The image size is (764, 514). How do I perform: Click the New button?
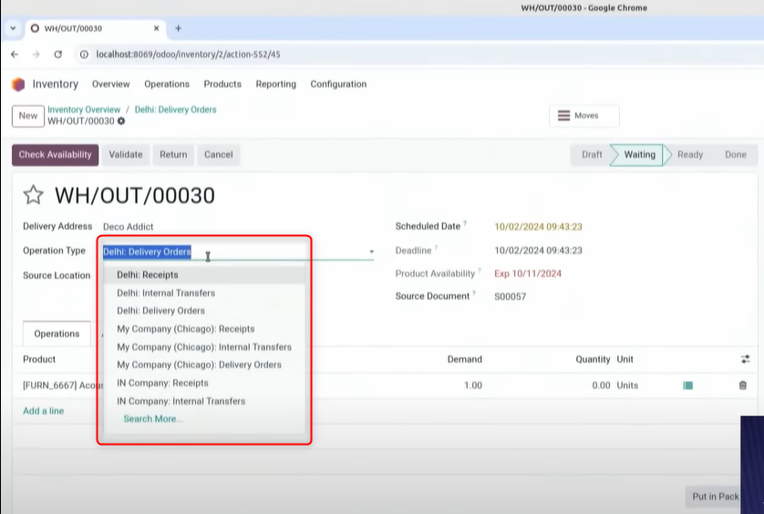point(27,116)
